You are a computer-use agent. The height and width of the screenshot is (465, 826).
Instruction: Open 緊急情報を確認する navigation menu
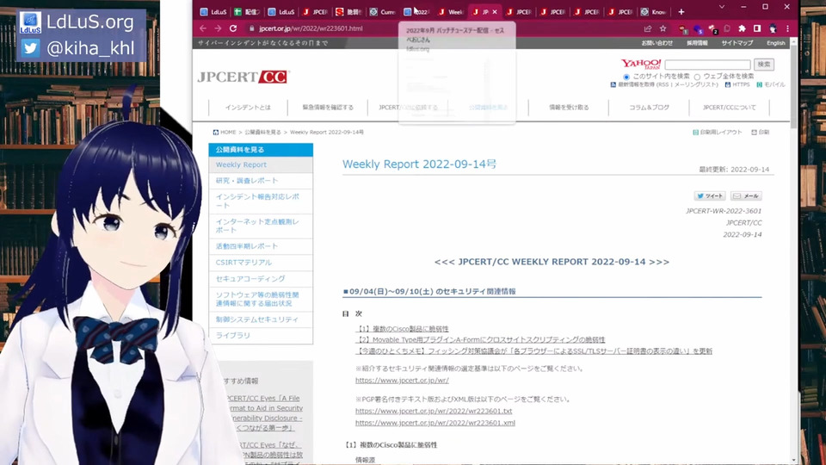click(x=328, y=108)
